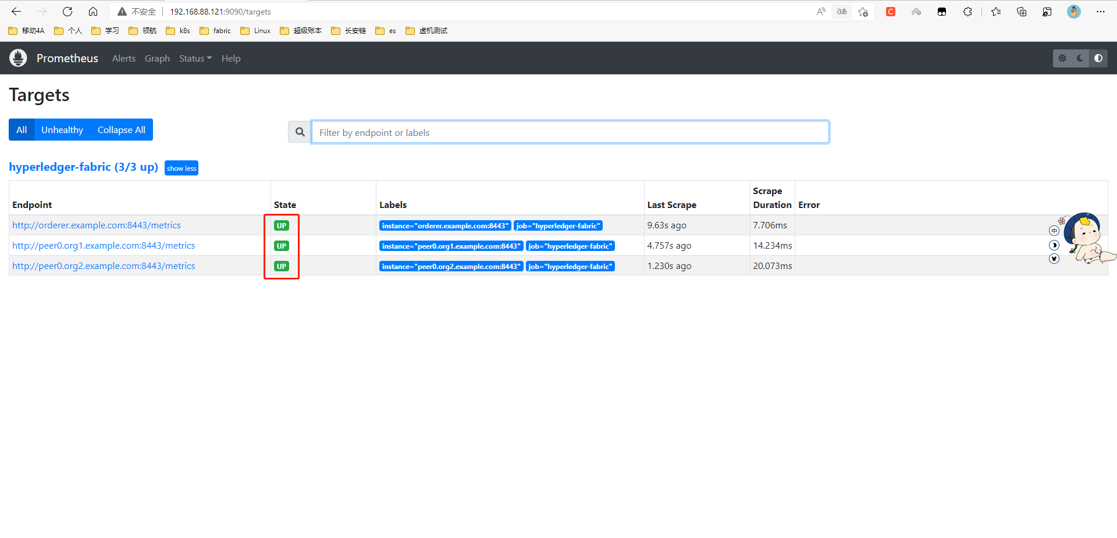1117x538 pixels.
Task: Open the 超级账本 bookmarks folder
Action: pos(301,31)
